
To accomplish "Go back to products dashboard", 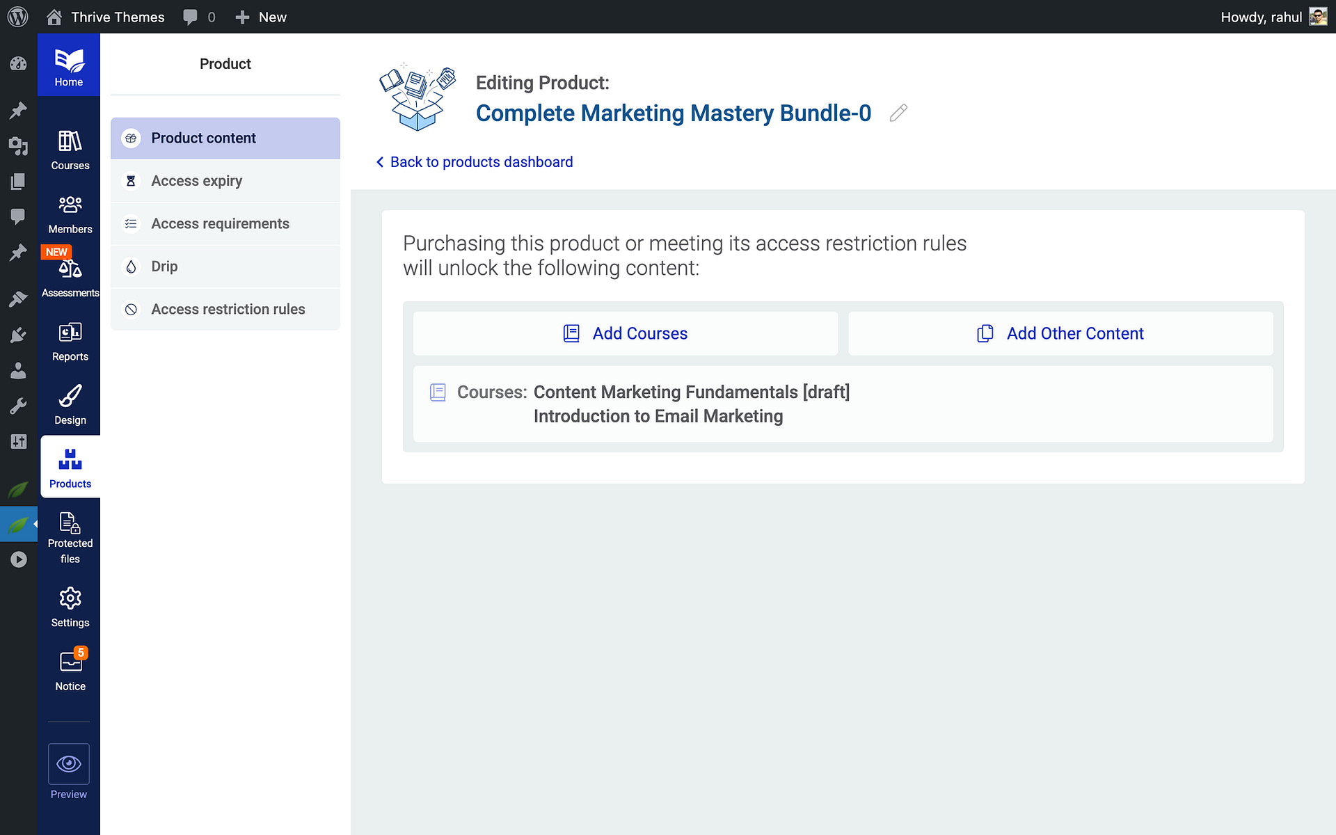I will point(474,161).
